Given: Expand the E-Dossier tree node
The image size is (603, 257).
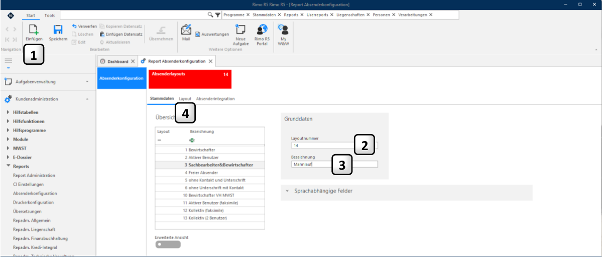Looking at the screenshot, I should coord(8,157).
